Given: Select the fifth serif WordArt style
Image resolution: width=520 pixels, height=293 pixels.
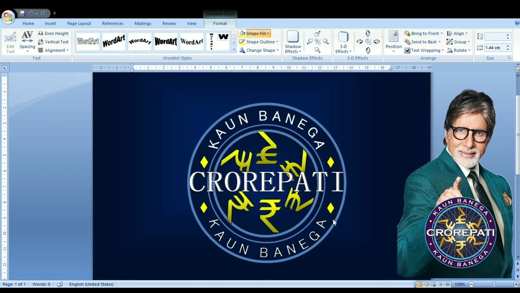Looking at the screenshot, I should (x=192, y=42).
